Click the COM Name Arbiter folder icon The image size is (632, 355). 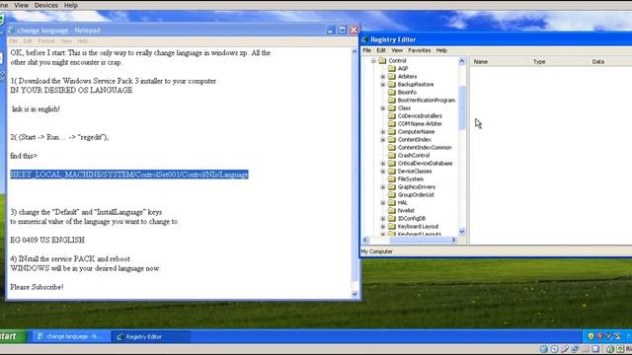pyautogui.click(x=392, y=124)
